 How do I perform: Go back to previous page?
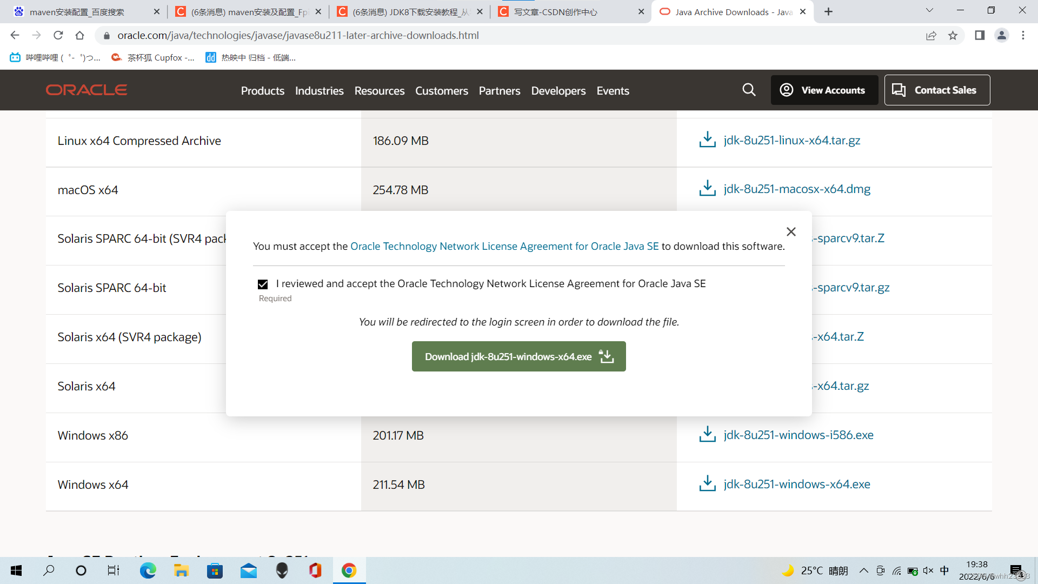click(15, 35)
